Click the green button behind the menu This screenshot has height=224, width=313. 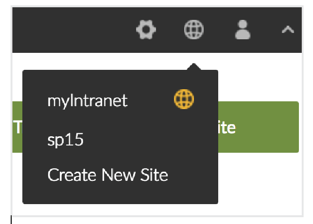tap(258, 128)
